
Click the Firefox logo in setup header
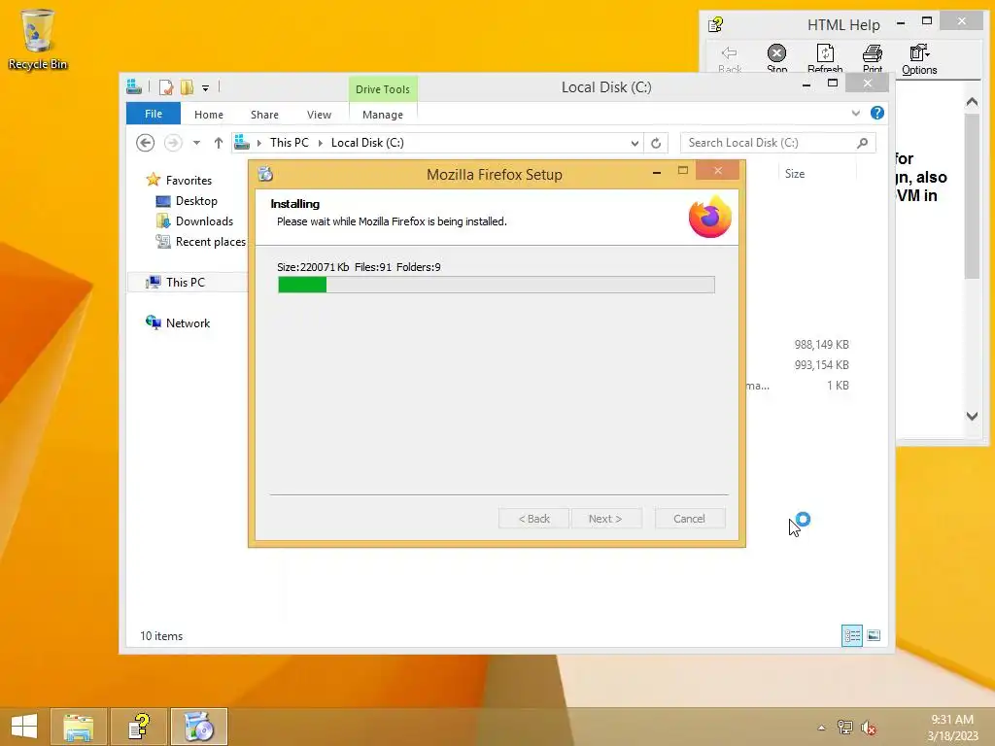click(x=710, y=217)
